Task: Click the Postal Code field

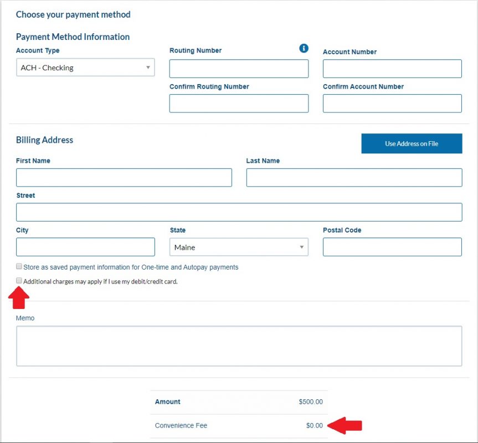Action: tap(392, 246)
